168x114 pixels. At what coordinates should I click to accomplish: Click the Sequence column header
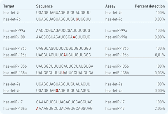point(44,6)
